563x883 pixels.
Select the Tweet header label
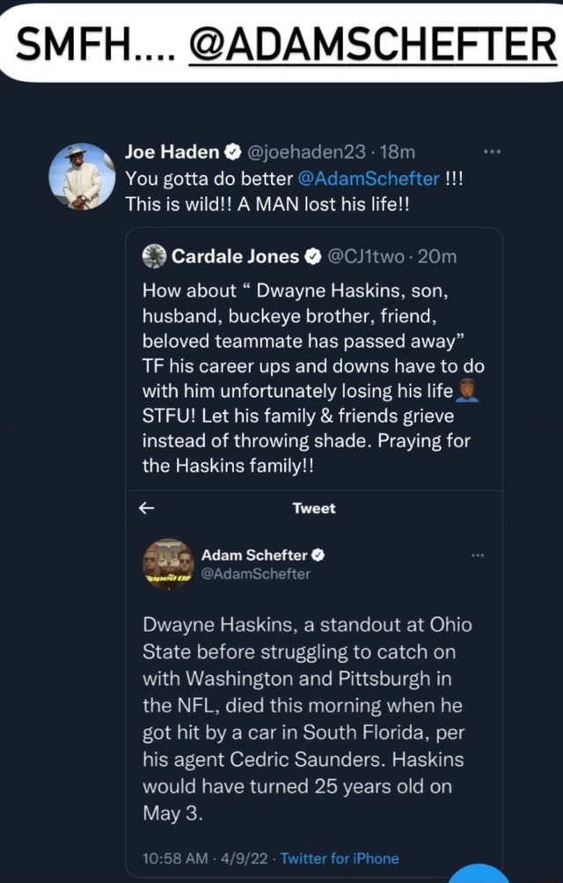pyautogui.click(x=314, y=507)
